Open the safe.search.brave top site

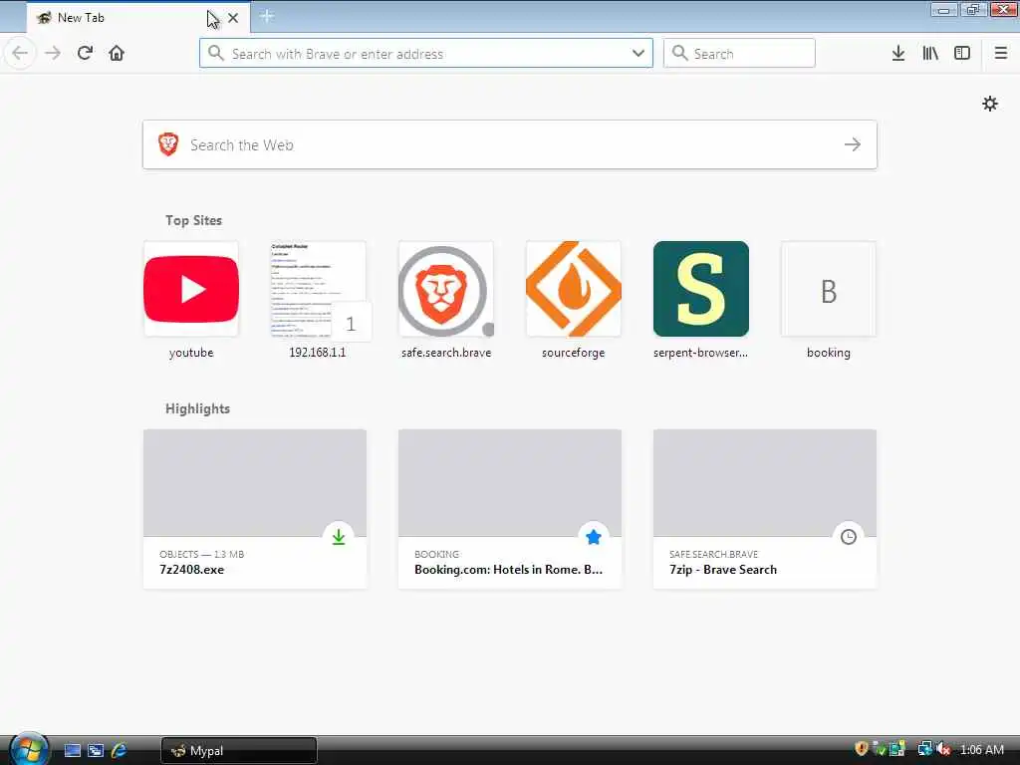pyautogui.click(x=445, y=289)
